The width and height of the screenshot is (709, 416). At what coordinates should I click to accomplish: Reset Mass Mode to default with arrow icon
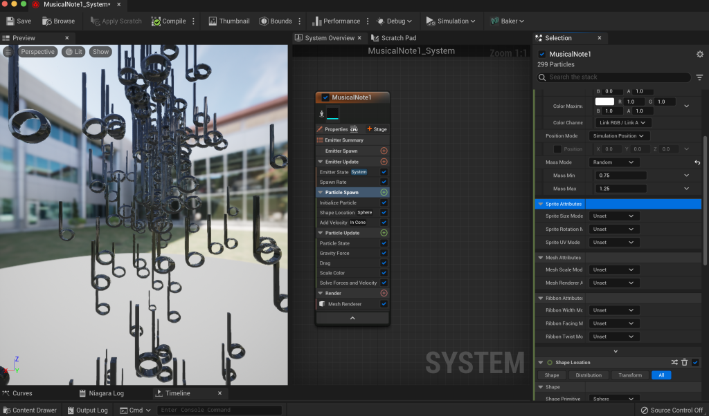coord(697,162)
